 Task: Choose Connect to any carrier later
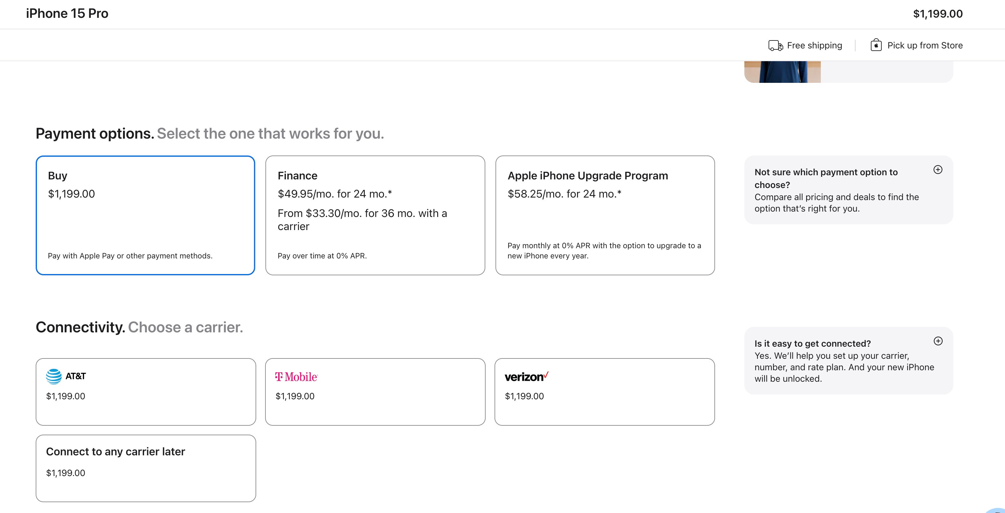click(x=146, y=468)
